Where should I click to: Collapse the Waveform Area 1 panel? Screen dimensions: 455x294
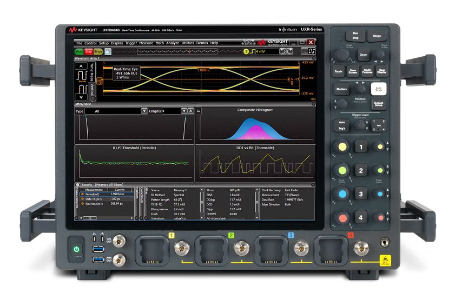[x=313, y=58]
